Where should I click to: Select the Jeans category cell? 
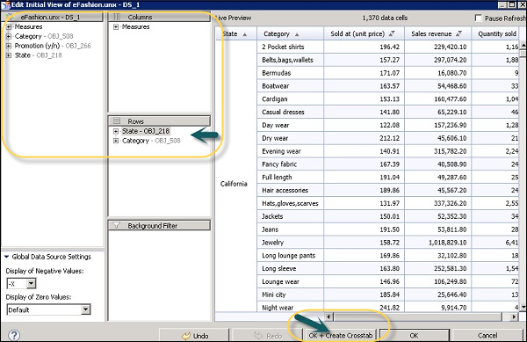coord(290,229)
